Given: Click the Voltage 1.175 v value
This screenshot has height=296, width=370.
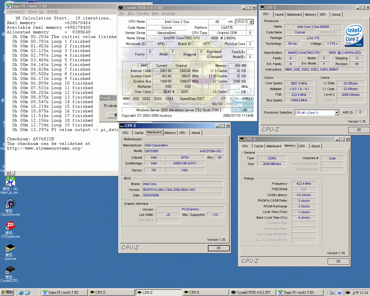Looking at the screenshot, I should 332,44.
